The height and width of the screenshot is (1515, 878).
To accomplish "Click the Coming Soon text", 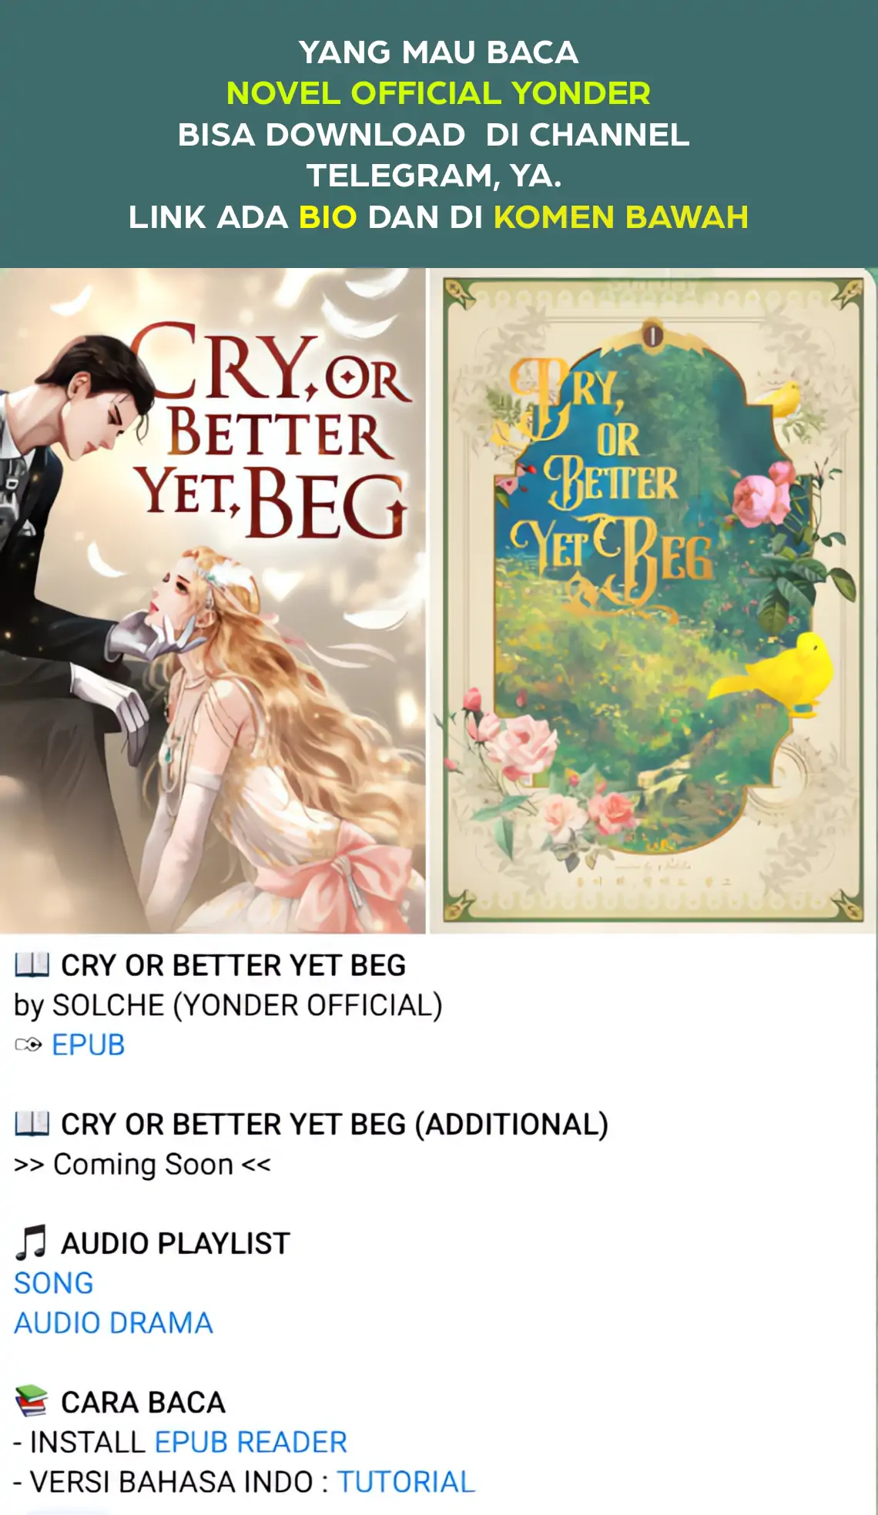I will 142,1165.
